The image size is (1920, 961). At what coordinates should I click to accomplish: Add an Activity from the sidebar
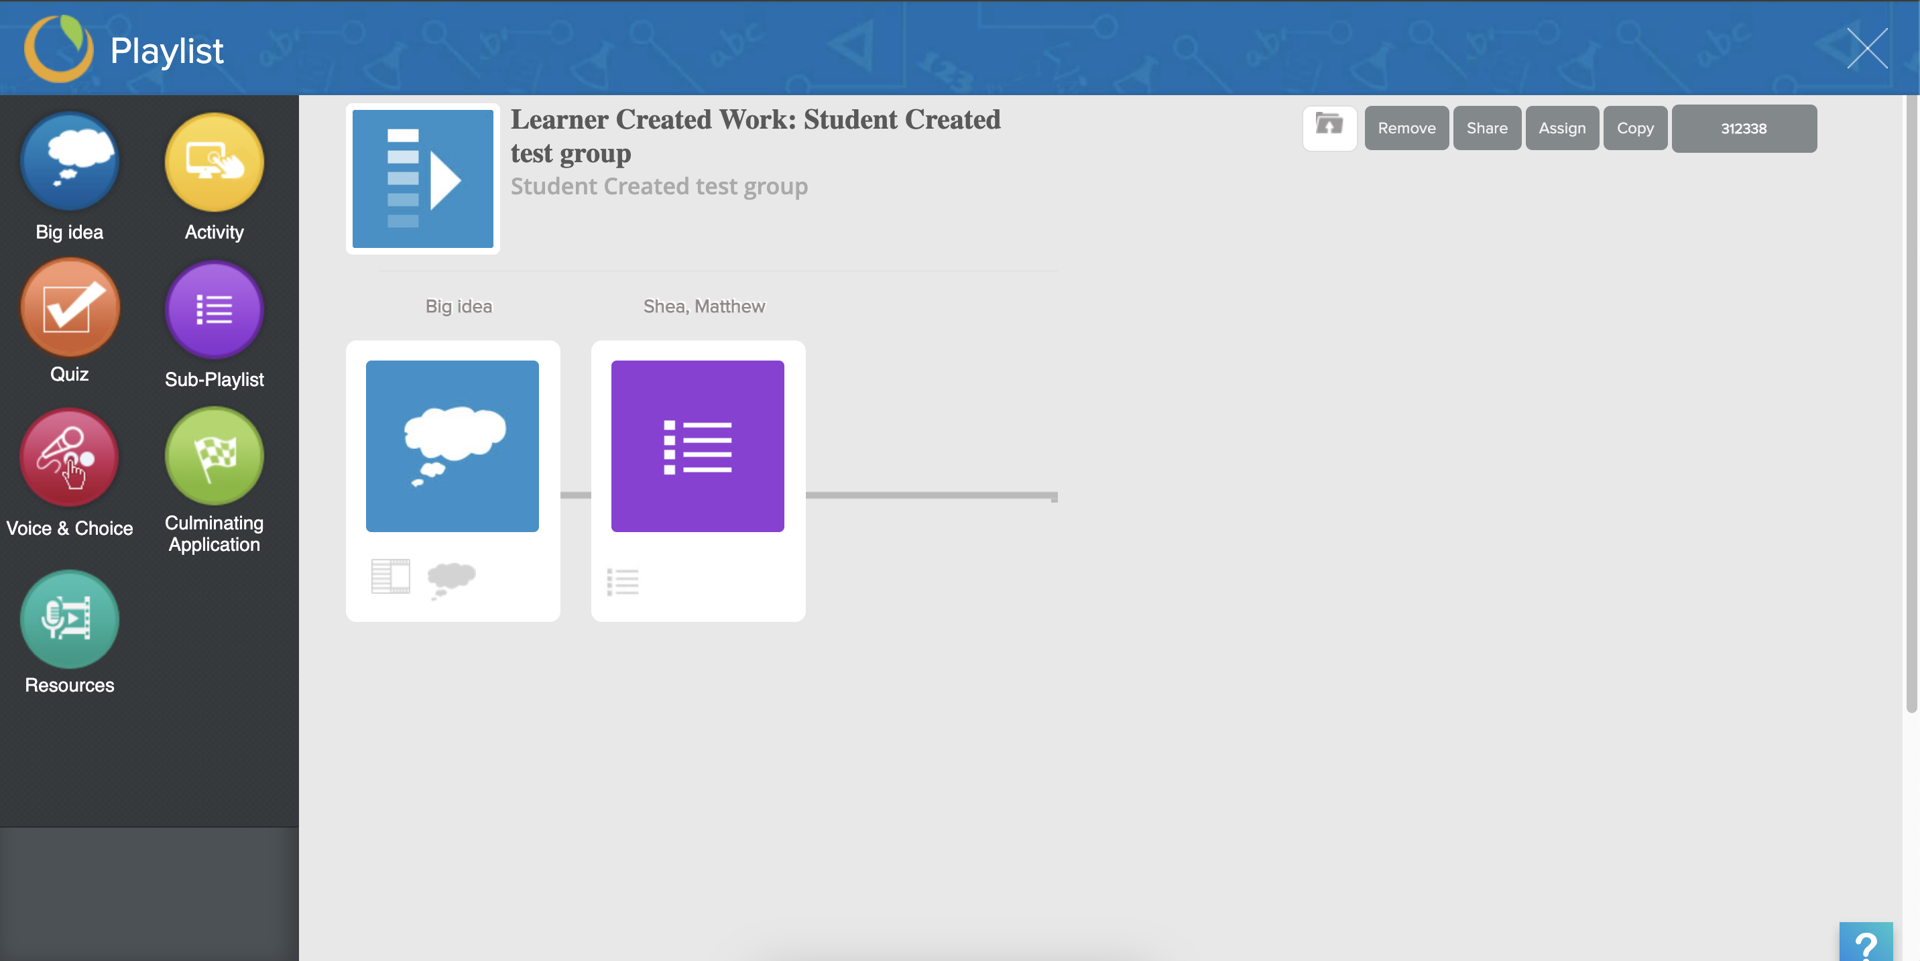pyautogui.click(x=214, y=162)
